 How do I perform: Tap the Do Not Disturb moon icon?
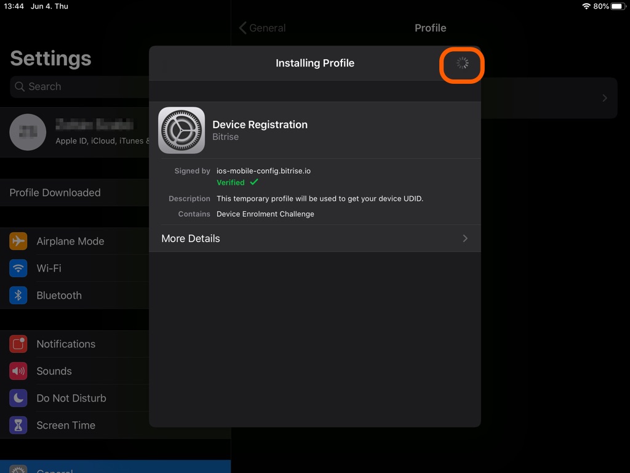(18, 398)
